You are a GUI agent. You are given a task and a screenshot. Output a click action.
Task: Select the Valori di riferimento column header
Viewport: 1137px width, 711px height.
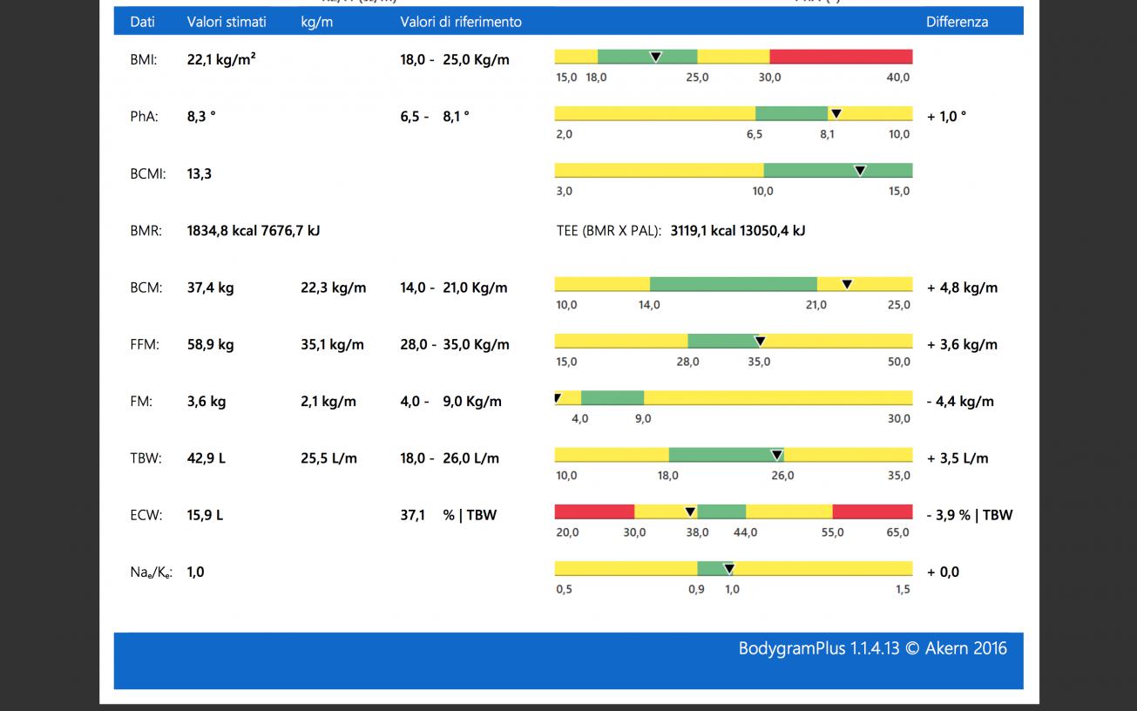pos(461,22)
